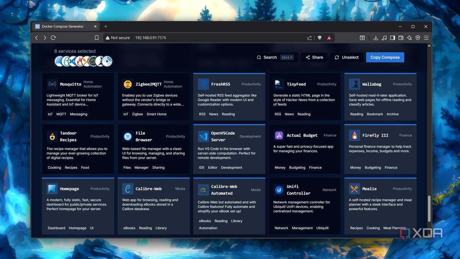Viewport: 460px width, 259px height.
Task: Open the Leo AI assistant icon
Action: (409, 38)
